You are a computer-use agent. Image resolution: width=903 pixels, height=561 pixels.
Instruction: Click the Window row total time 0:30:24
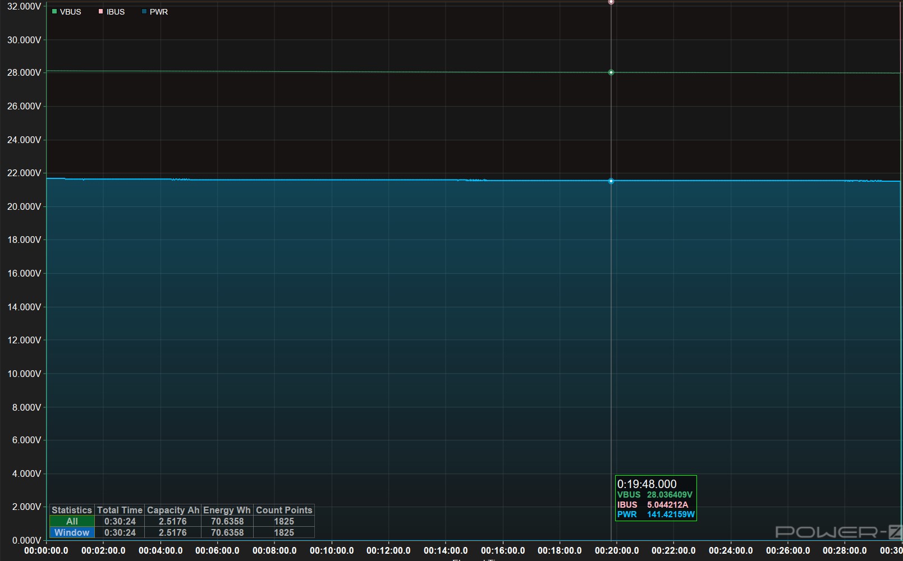tap(120, 532)
